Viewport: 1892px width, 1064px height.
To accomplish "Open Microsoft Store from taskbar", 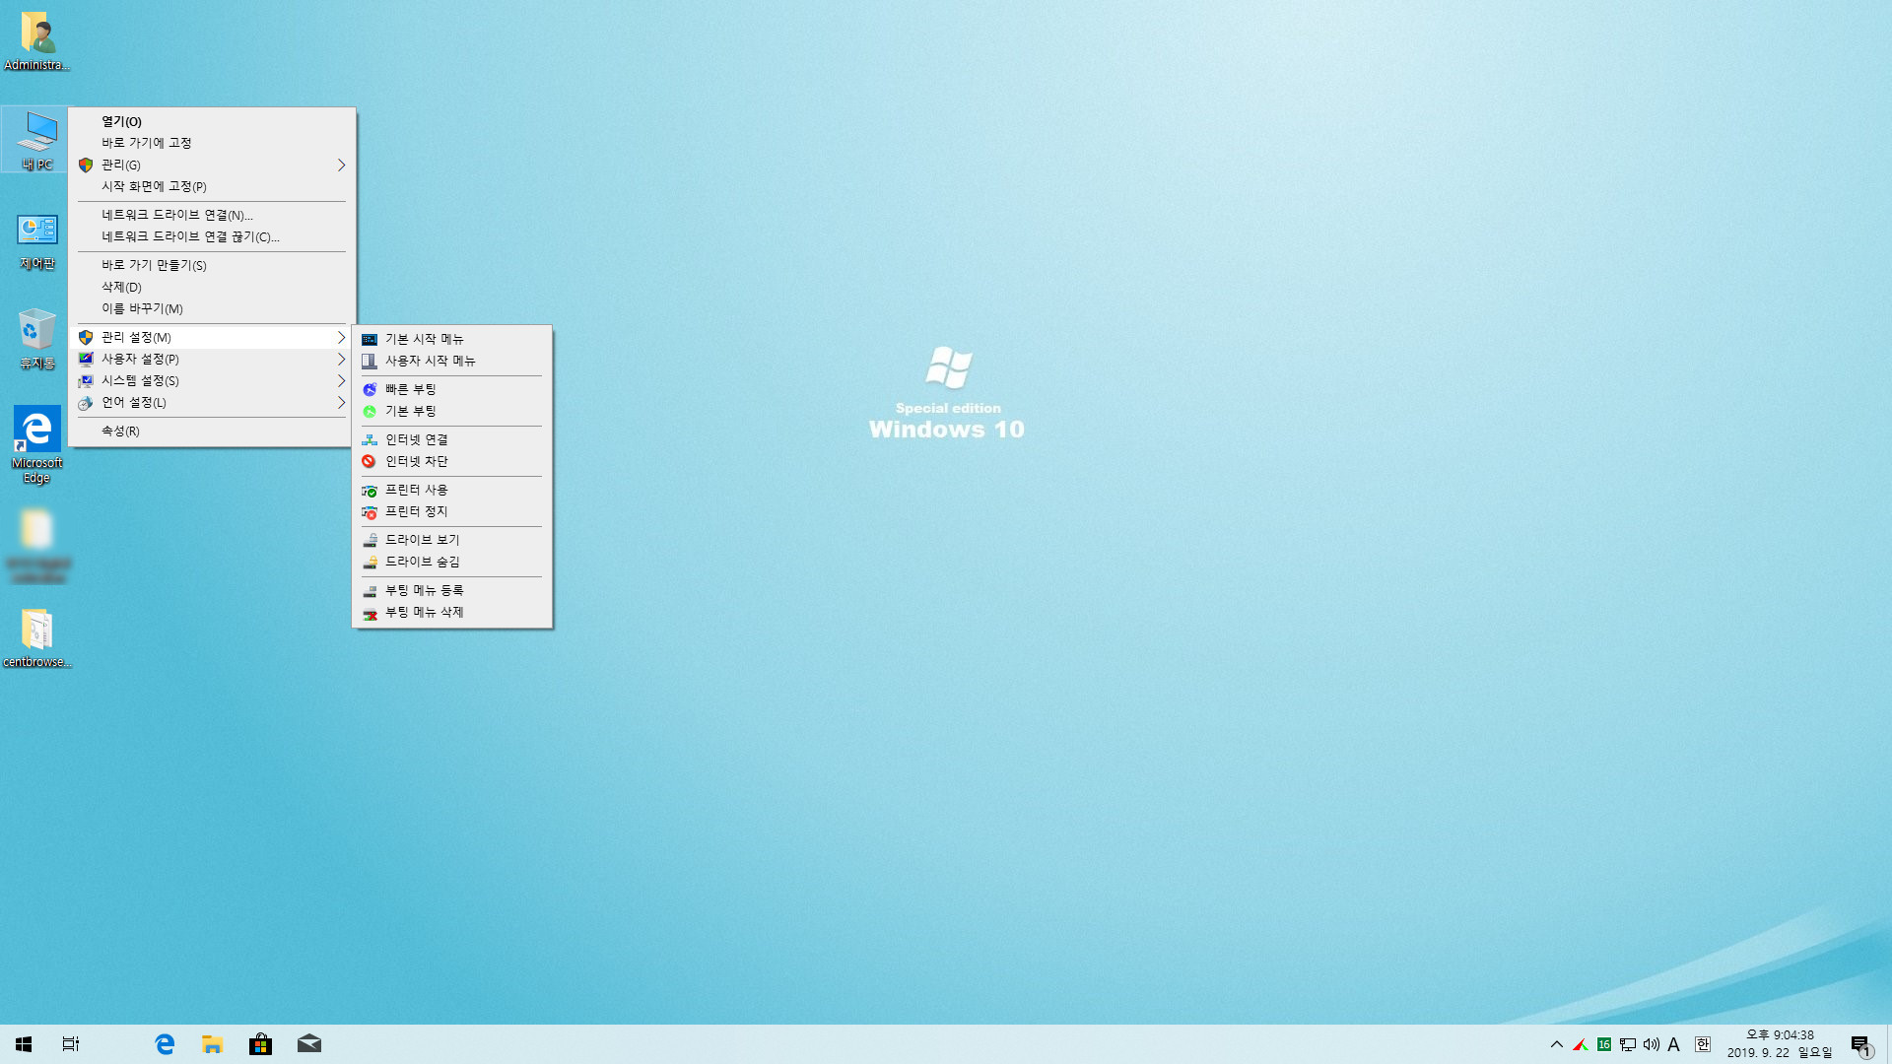I will click(260, 1044).
